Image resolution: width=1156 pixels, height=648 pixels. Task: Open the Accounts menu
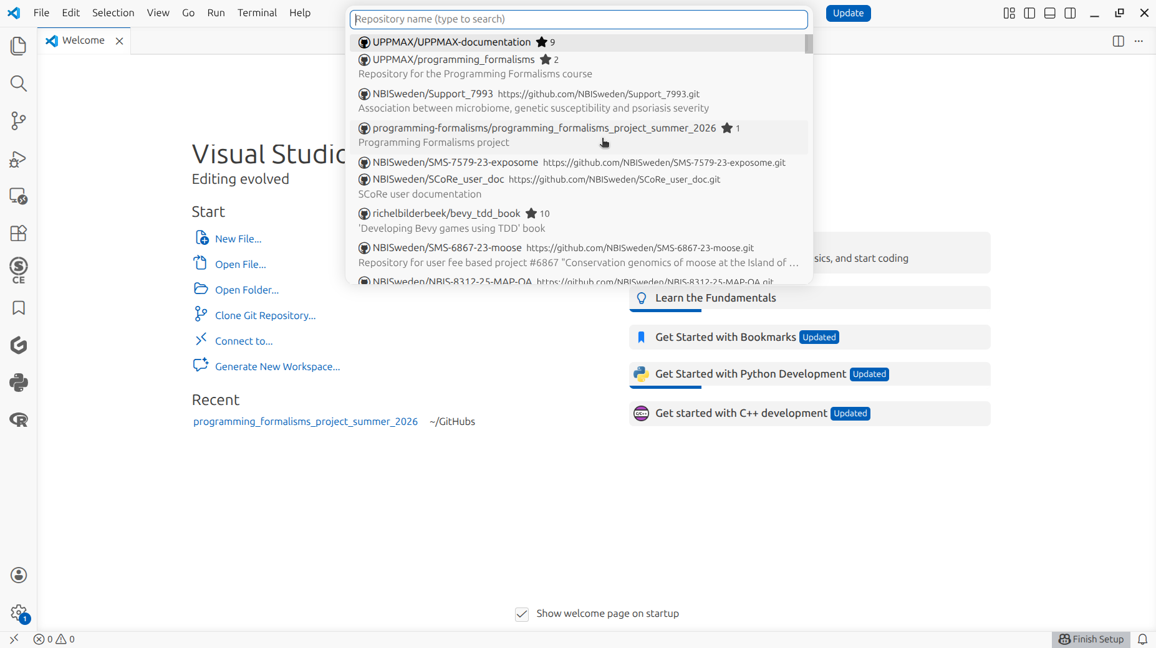click(x=19, y=575)
